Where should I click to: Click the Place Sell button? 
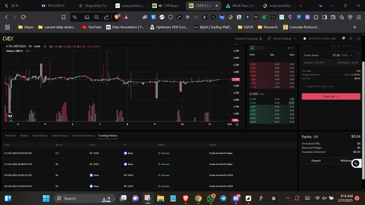[331, 97]
